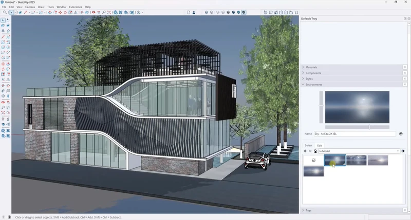Viewport: 411px width, 220px height.
Task: Click the Orbit tool in horizontal toolbar
Action: pos(94,12)
